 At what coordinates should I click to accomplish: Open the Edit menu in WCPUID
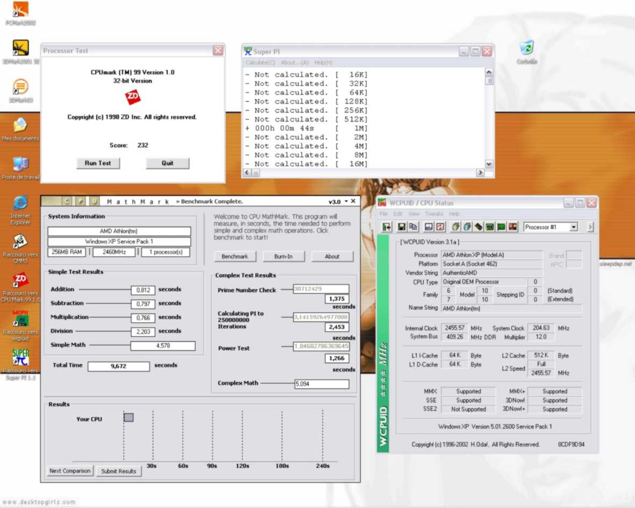point(398,214)
